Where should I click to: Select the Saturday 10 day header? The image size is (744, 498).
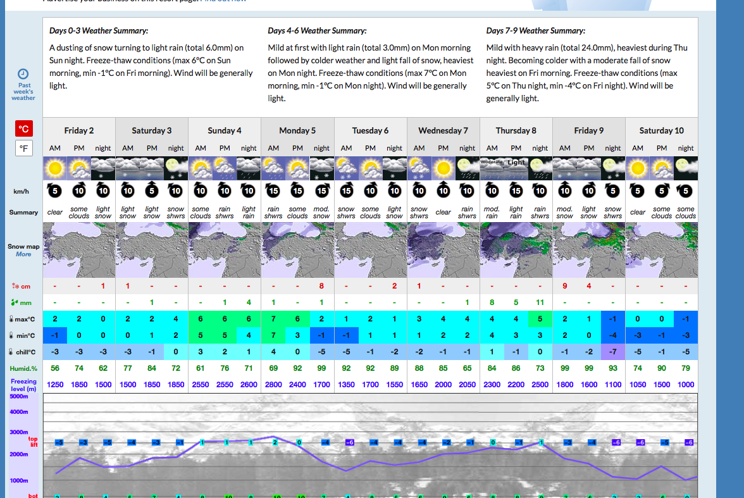click(x=662, y=130)
